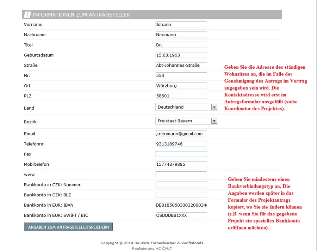Viewport: 317px width, 251px height.
Task: Select the Nachname field with Neumann
Action: tap(181, 35)
